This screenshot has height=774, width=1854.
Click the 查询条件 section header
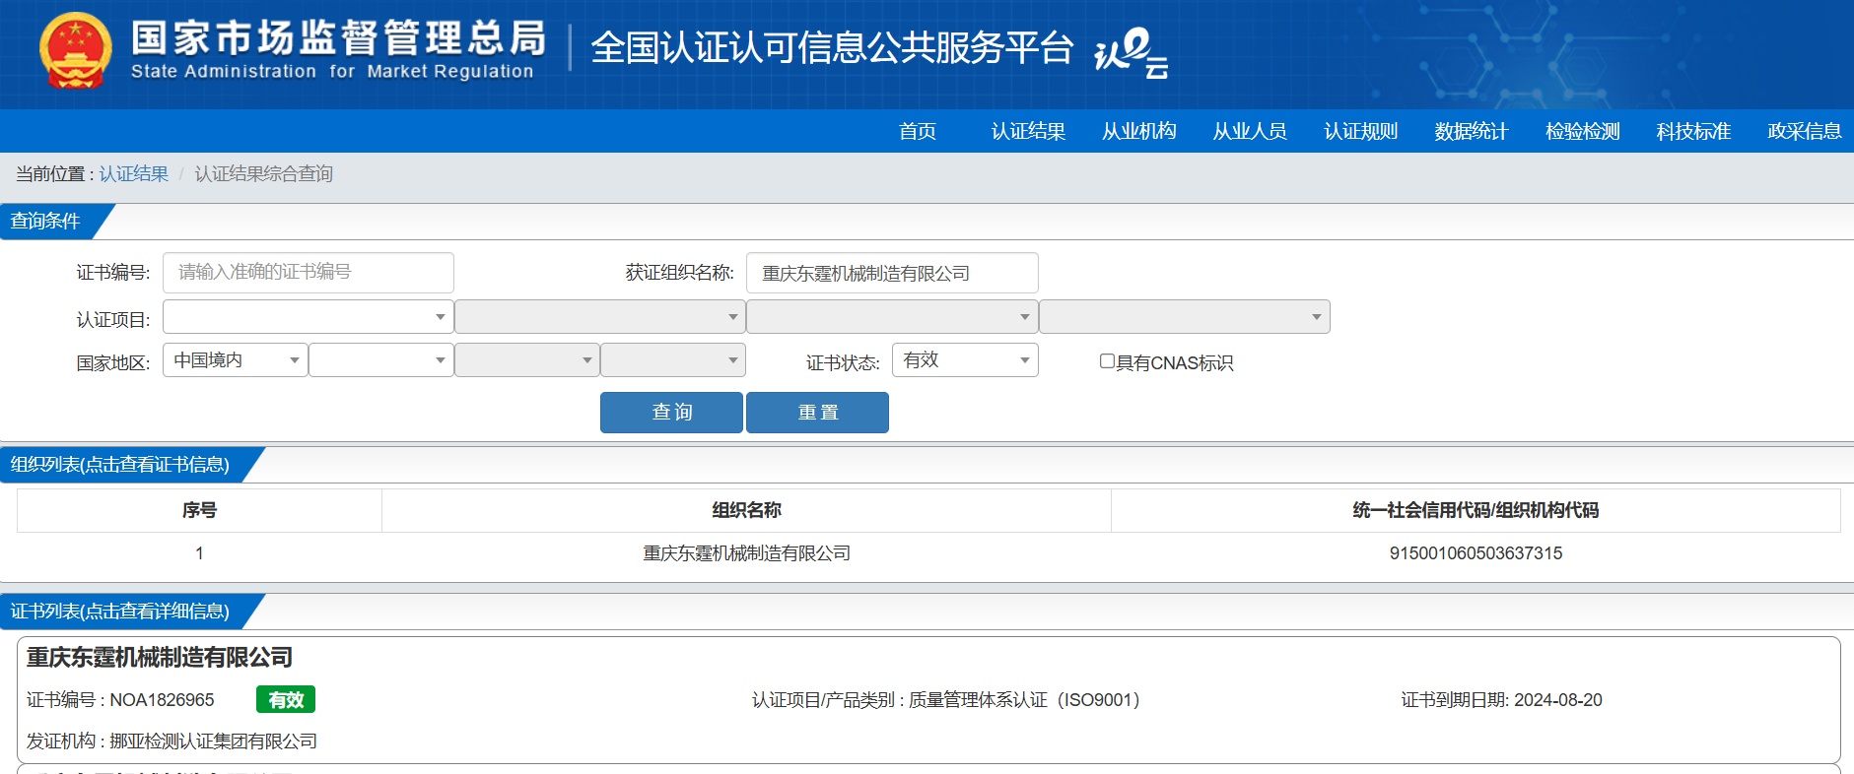pyautogui.click(x=46, y=221)
